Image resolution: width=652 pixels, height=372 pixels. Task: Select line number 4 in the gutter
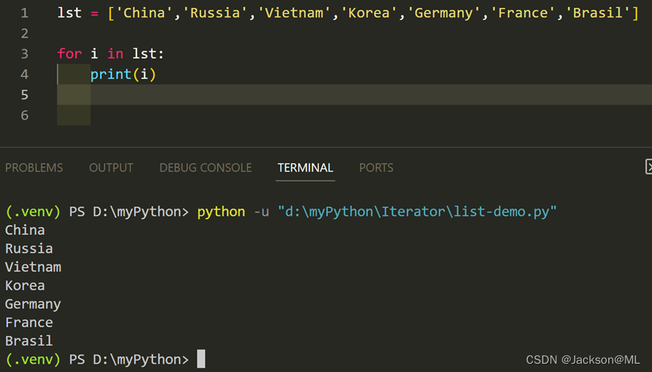click(25, 75)
